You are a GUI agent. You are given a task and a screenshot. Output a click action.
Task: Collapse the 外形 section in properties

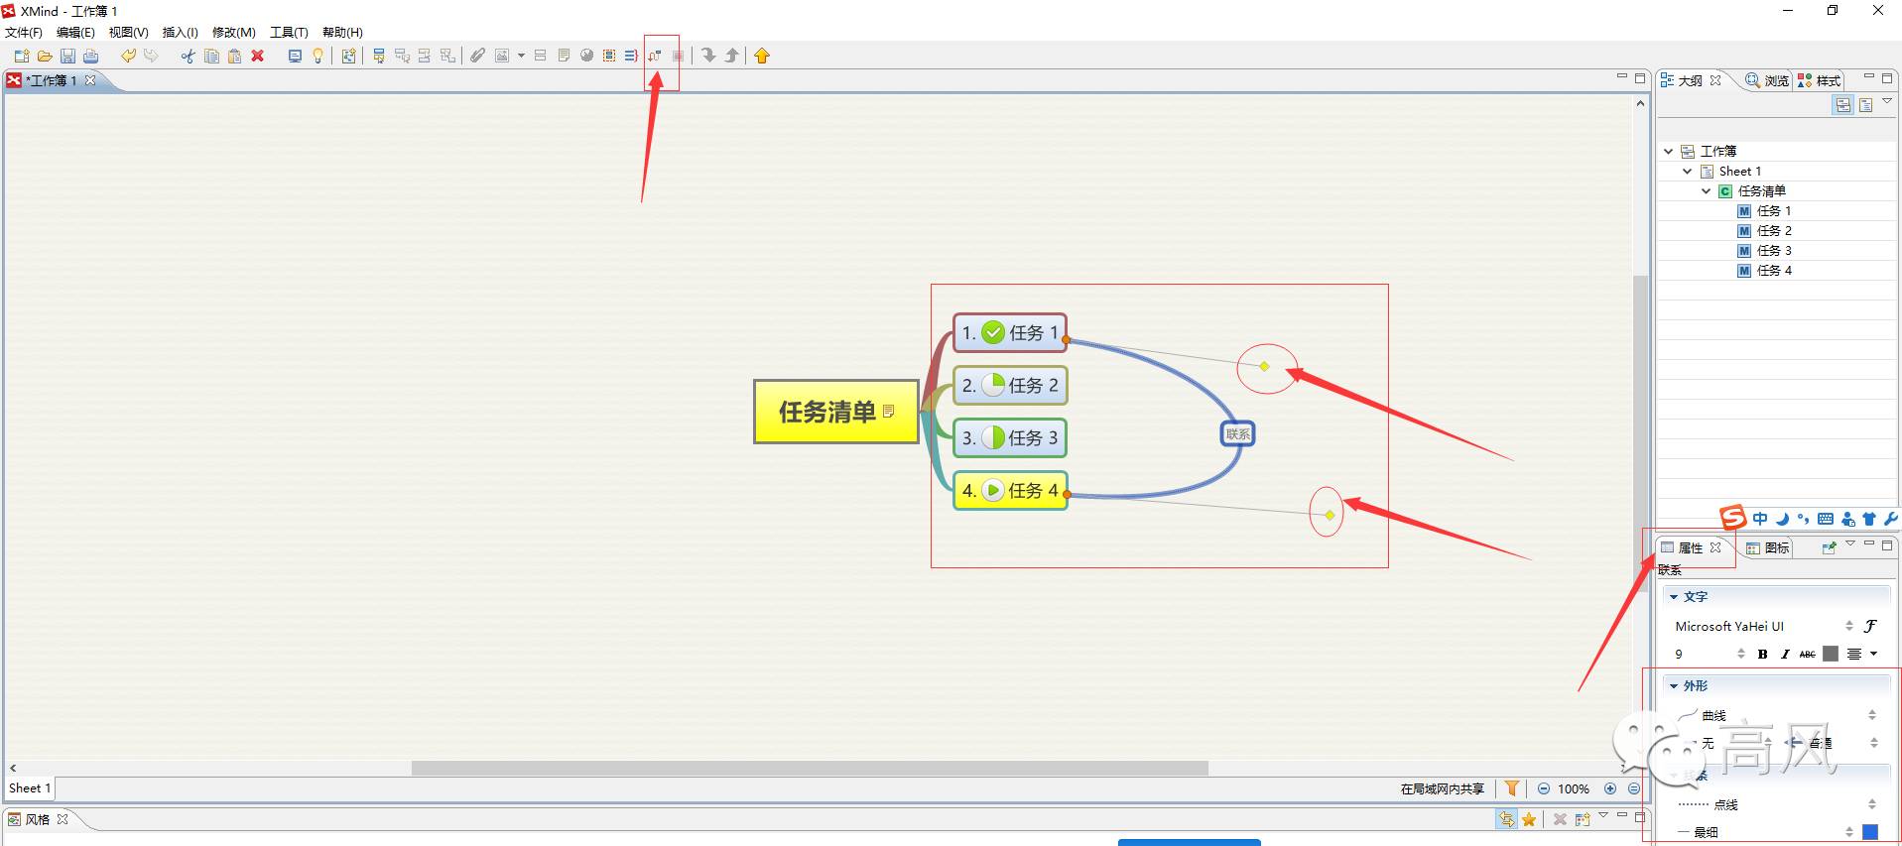tap(1674, 686)
